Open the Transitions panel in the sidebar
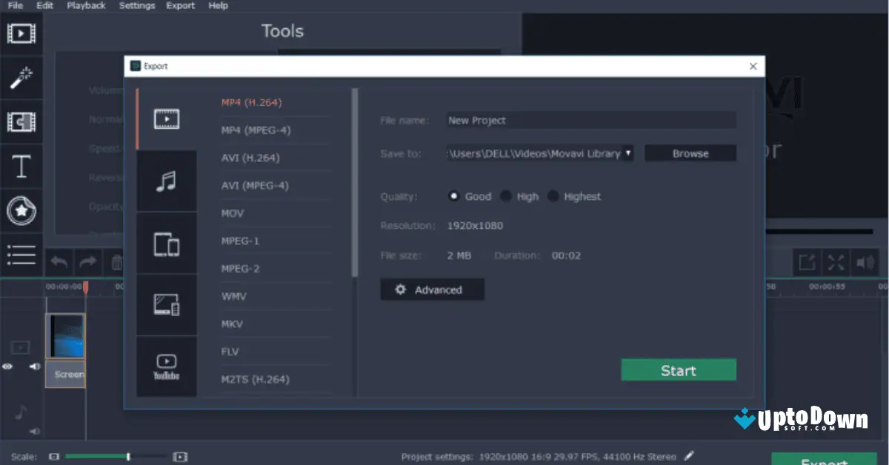Screen dimensions: 889x465 click(x=21, y=121)
